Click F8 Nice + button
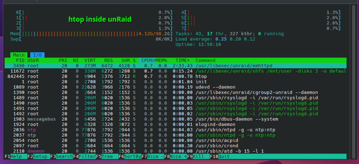The height and width of the screenshot is (164, 359). coord(176,156)
